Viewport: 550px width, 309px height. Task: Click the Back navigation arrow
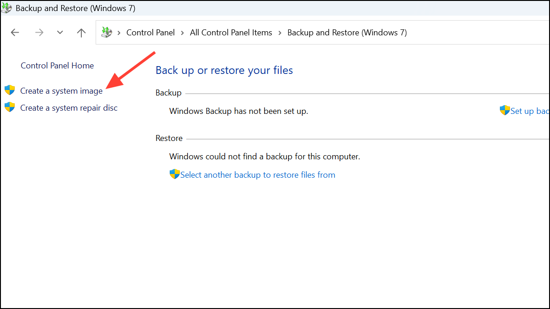[15, 33]
